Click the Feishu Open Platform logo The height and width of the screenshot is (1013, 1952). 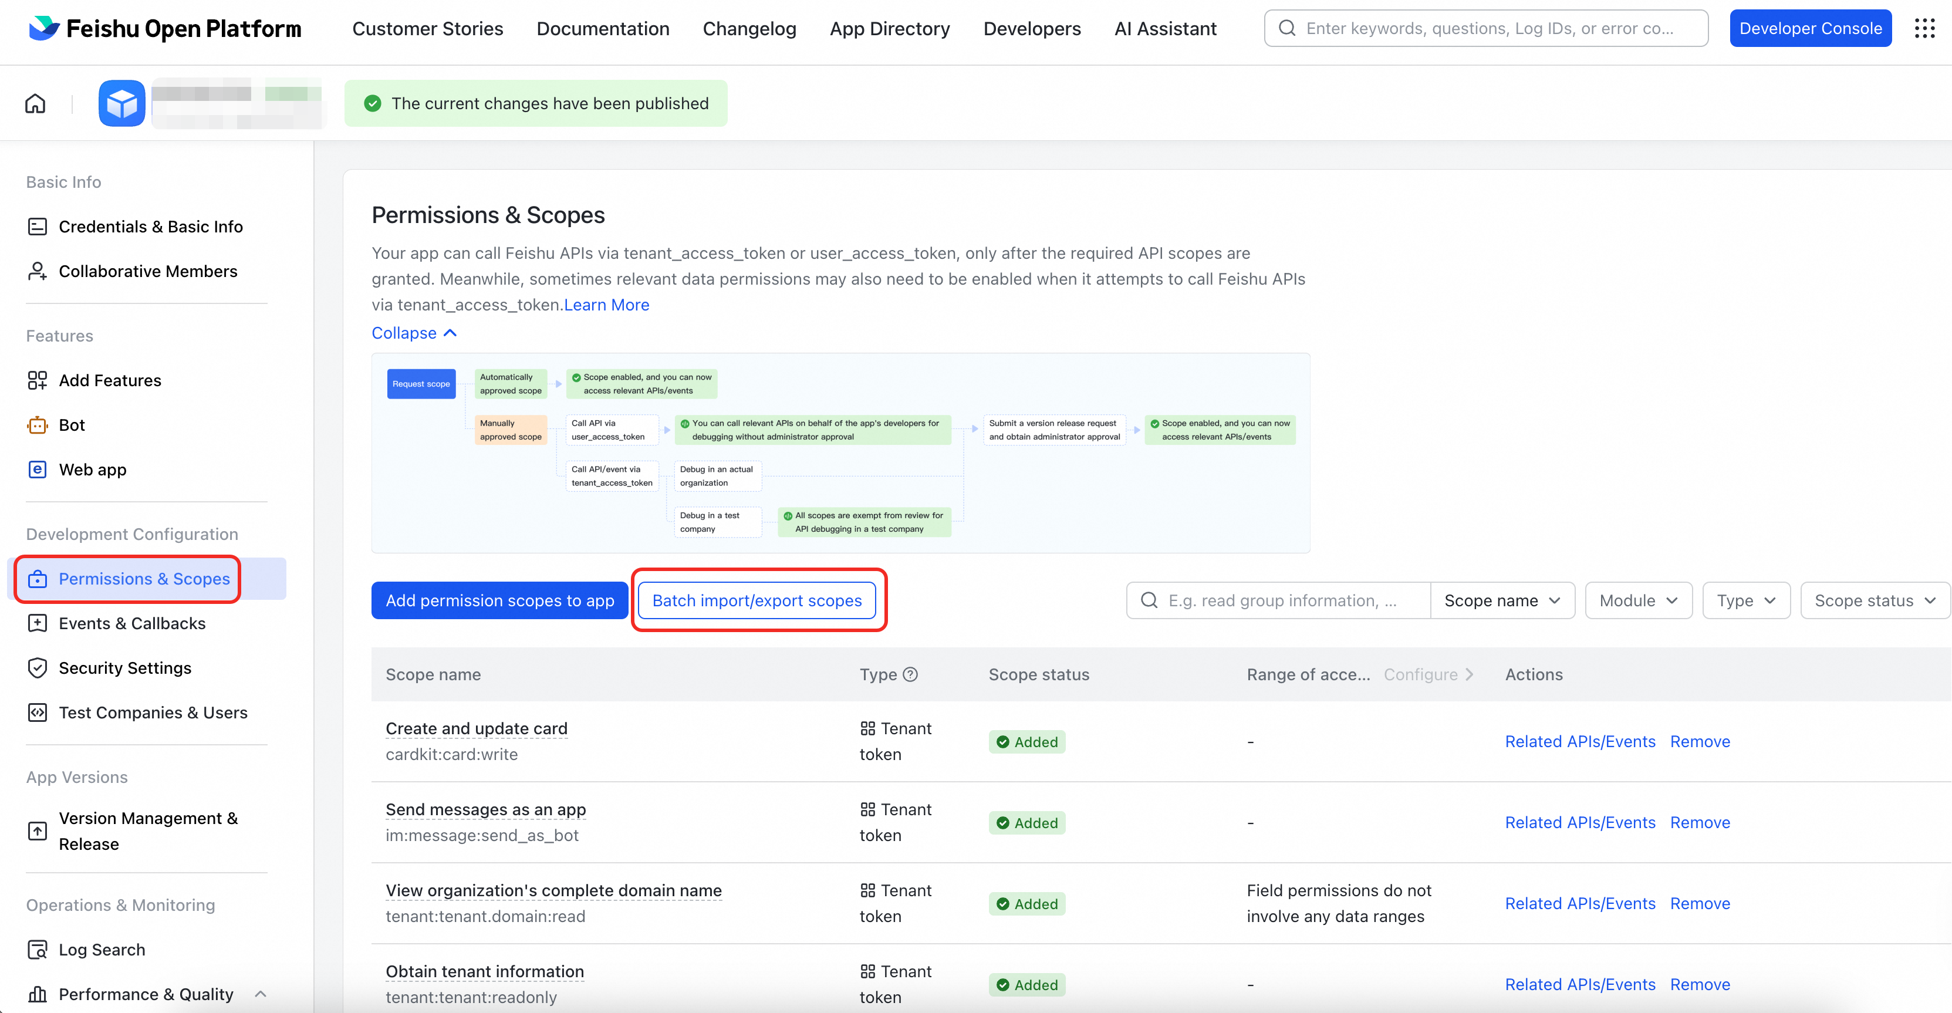click(164, 29)
